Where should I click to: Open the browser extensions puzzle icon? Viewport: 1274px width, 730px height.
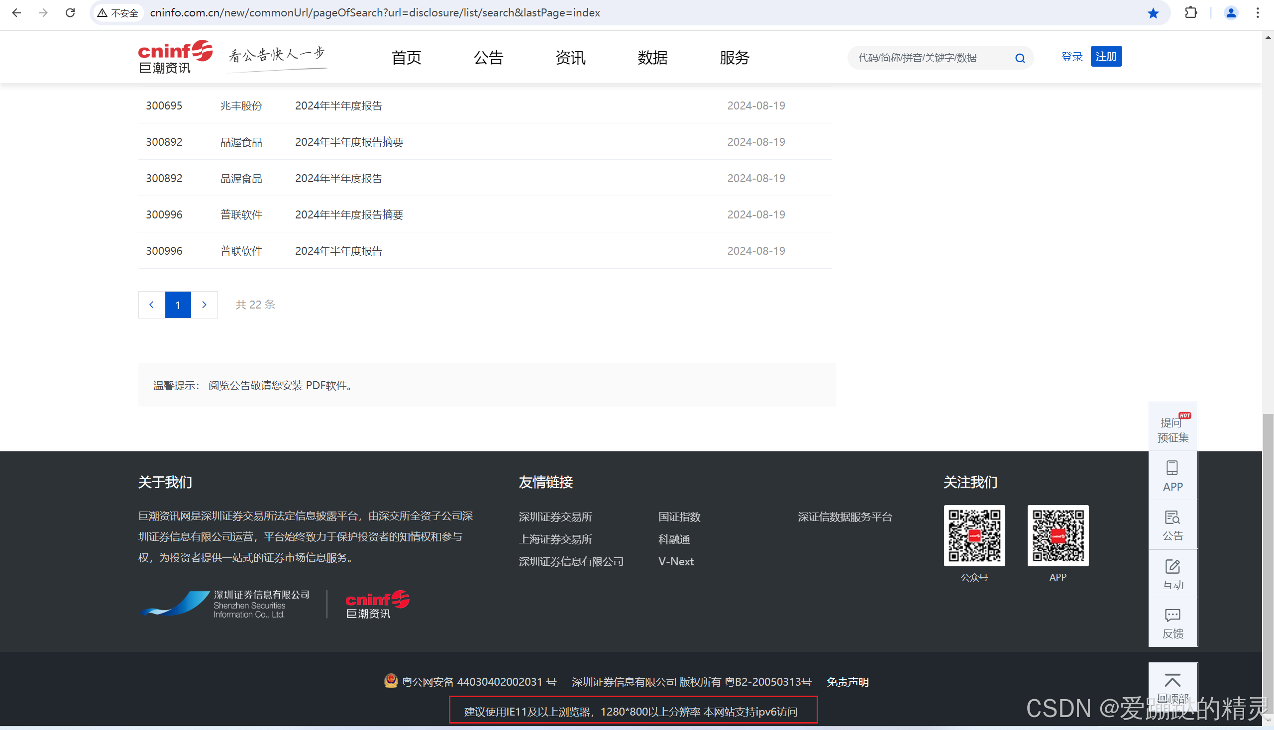(1191, 13)
